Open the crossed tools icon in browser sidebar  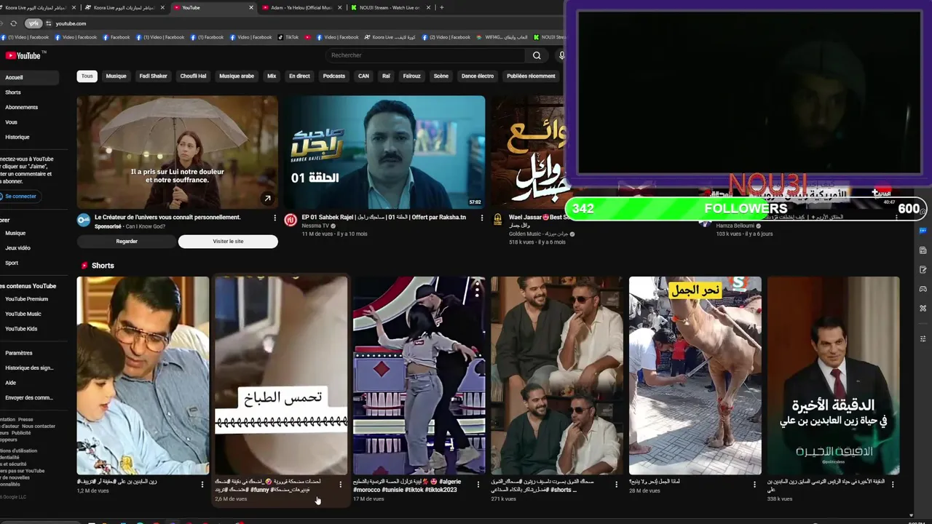(x=923, y=308)
